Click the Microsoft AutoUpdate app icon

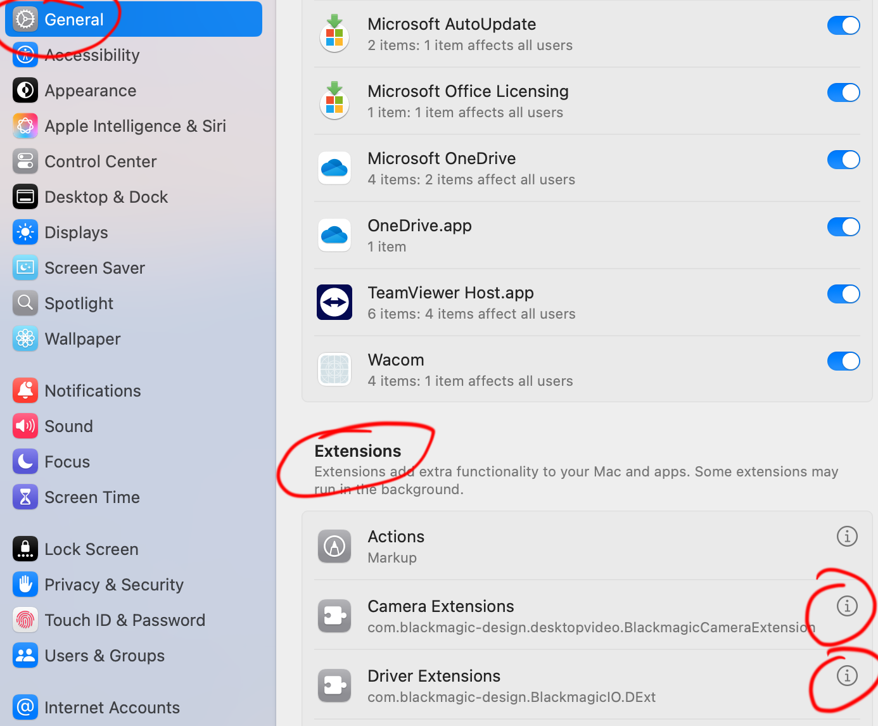coord(334,34)
